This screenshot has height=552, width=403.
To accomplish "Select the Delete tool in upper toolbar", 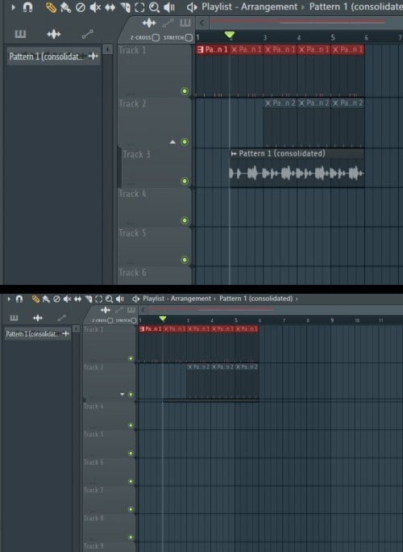I will (x=81, y=7).
